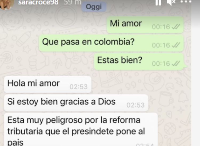This screenshot has width=200, height=146.
Task: Select 'Si estoy bien gracias a Dios' message
Action: click(76, 103)
